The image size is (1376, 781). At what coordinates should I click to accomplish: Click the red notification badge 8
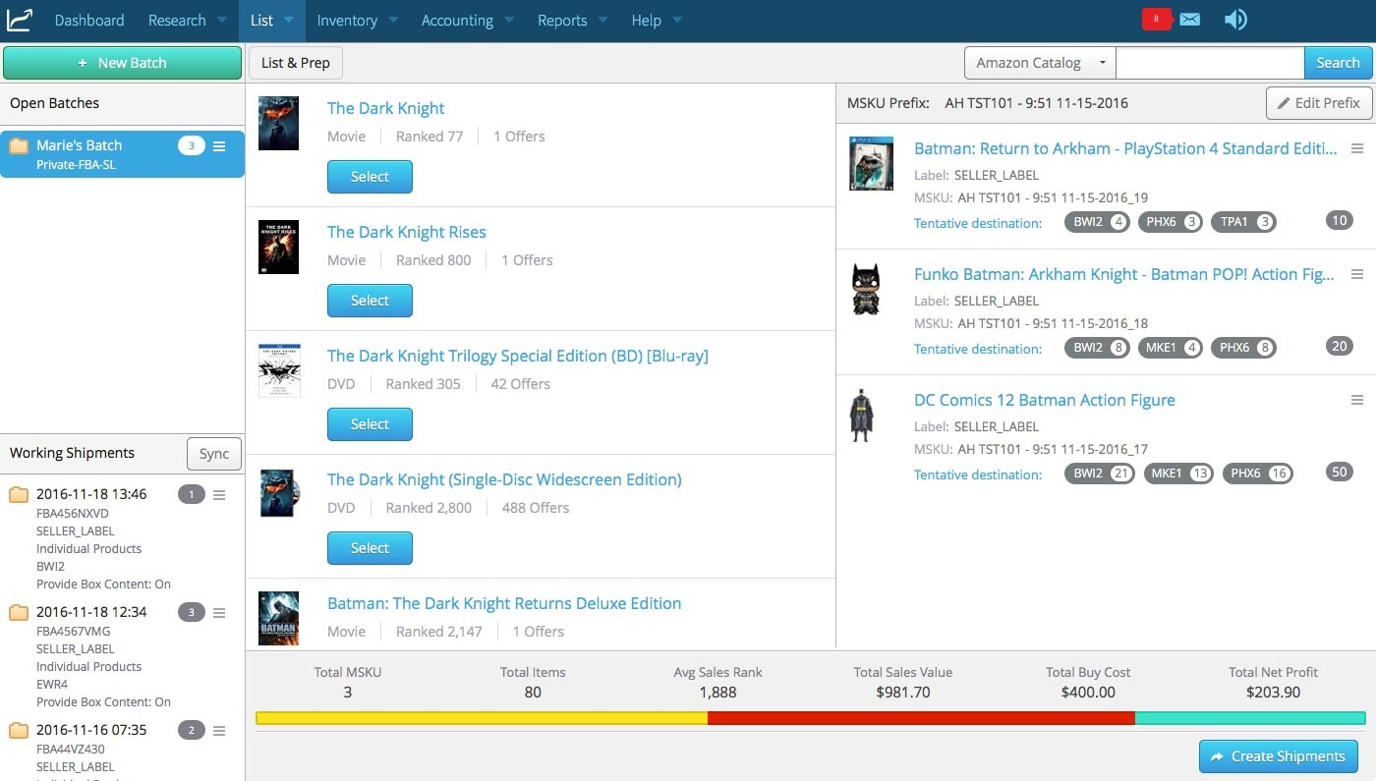pos(1157,19)
